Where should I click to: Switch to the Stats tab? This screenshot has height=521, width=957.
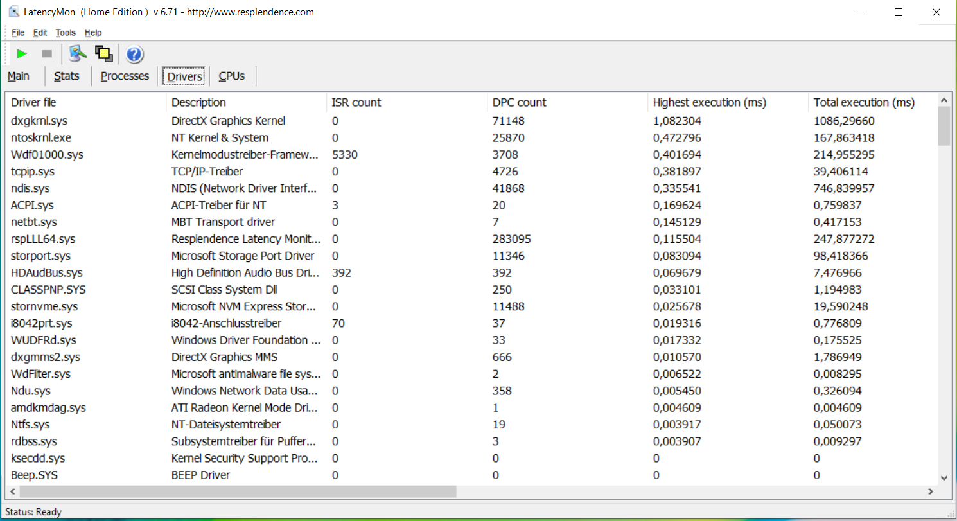pyautogui.click(x=67, y=76)
